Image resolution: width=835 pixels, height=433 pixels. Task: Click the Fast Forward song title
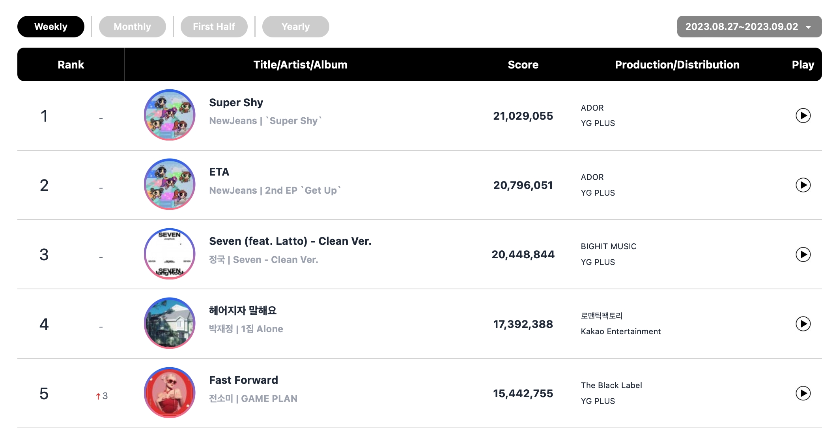pyautogui.click(x=243, y=380)
